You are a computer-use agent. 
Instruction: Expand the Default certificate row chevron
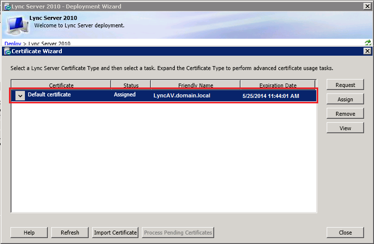coord(20,96)
